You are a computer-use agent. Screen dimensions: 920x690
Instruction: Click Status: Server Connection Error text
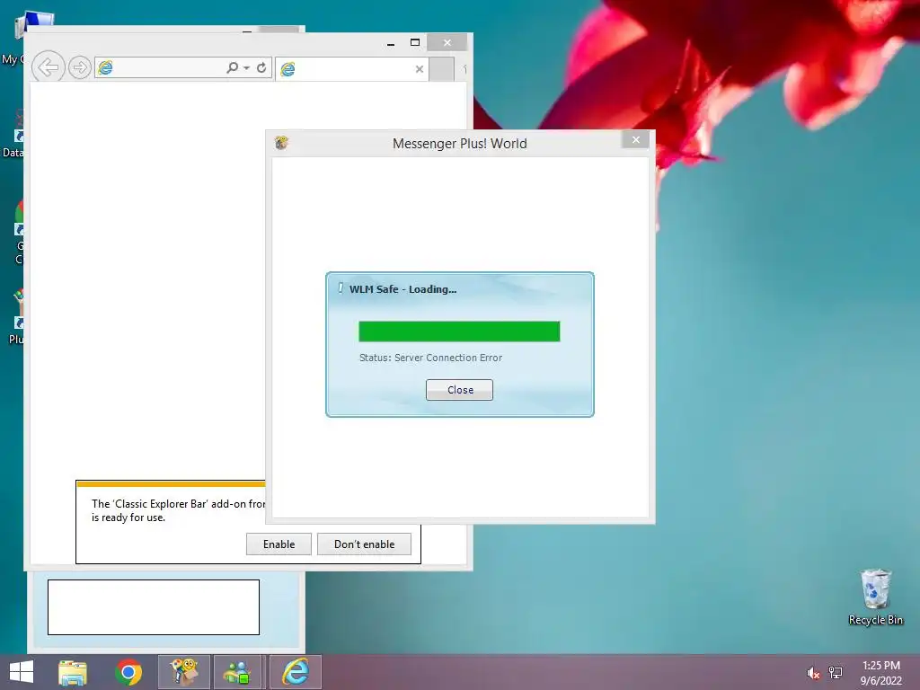(x=430, y=358)
